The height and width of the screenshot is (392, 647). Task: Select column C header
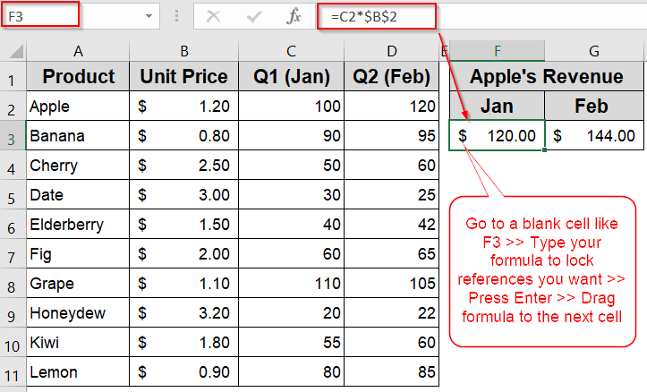292,51
